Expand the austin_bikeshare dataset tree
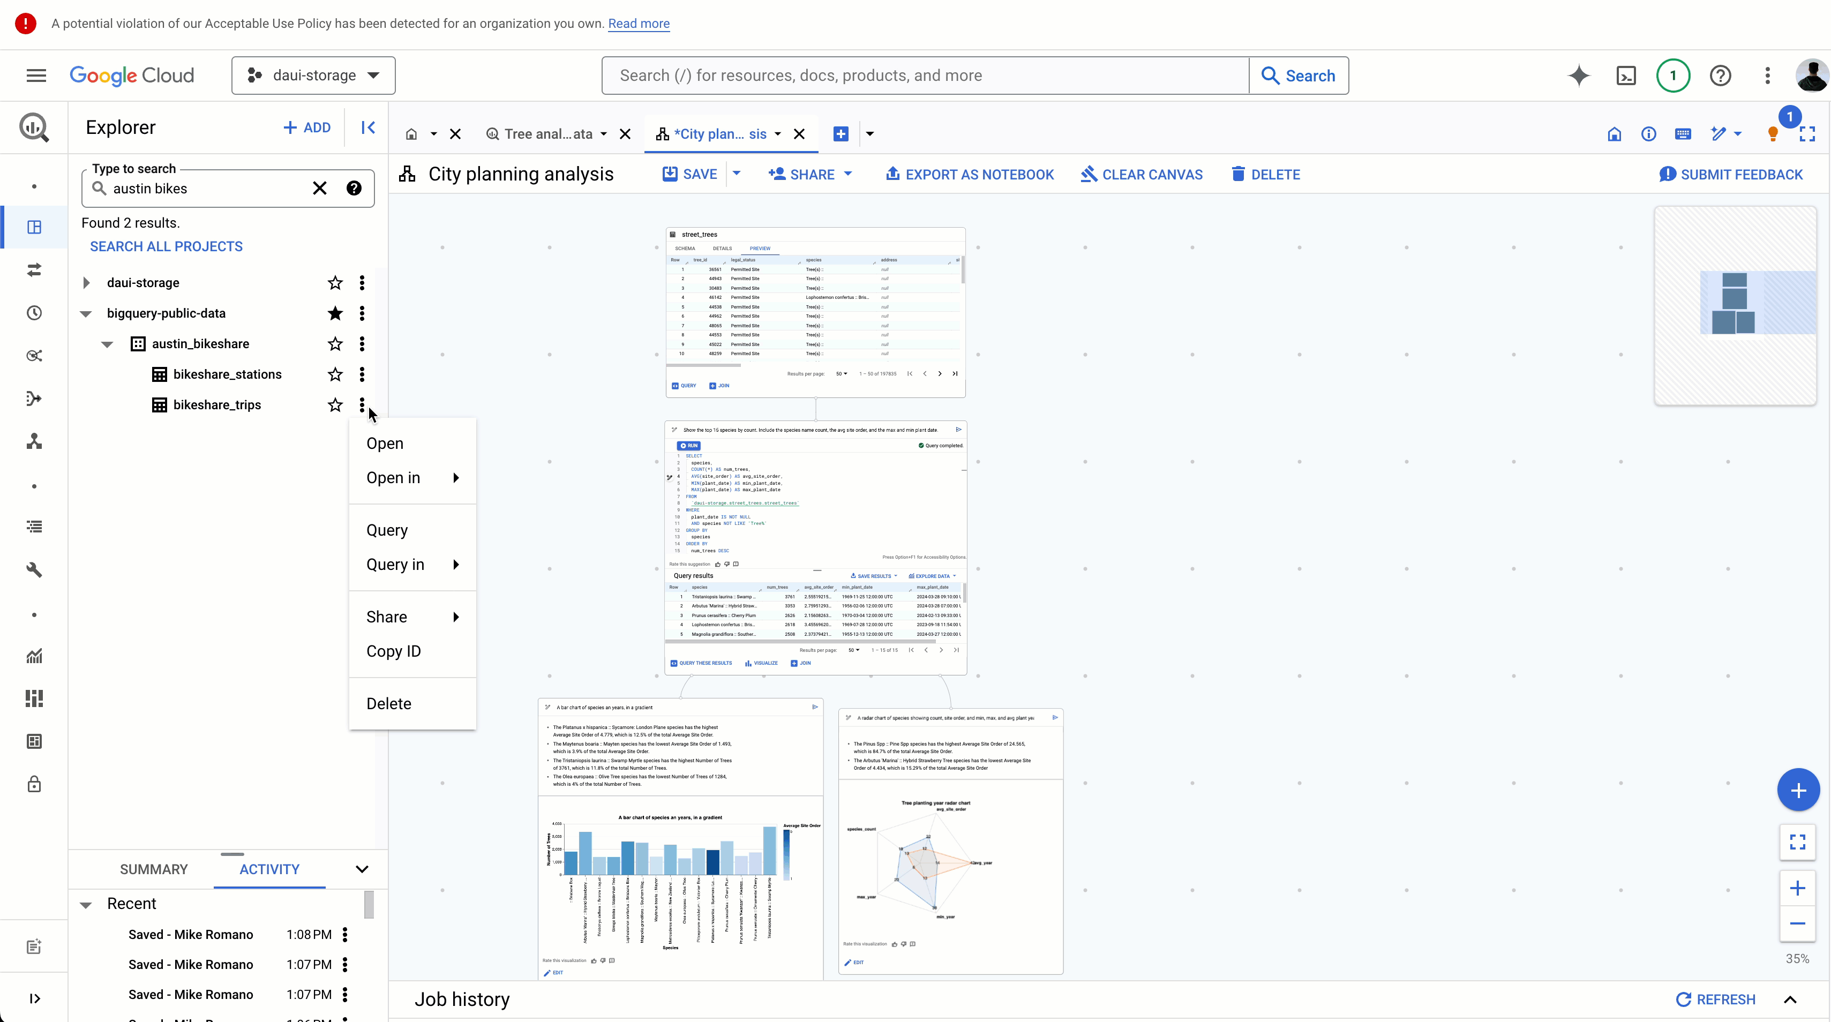 click(107, 343)
